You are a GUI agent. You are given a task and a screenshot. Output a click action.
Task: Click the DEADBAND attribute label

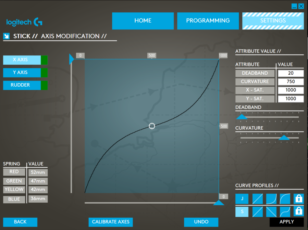point(255,73)
